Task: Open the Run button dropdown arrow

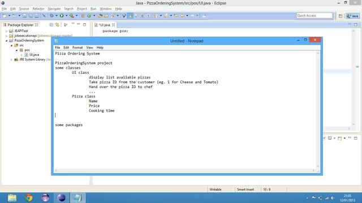Action: [67, 16]
